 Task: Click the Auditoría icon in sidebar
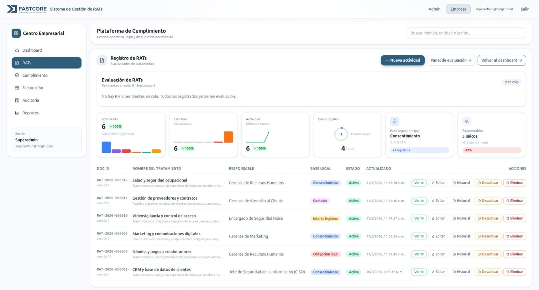click(x=17, y=100)
